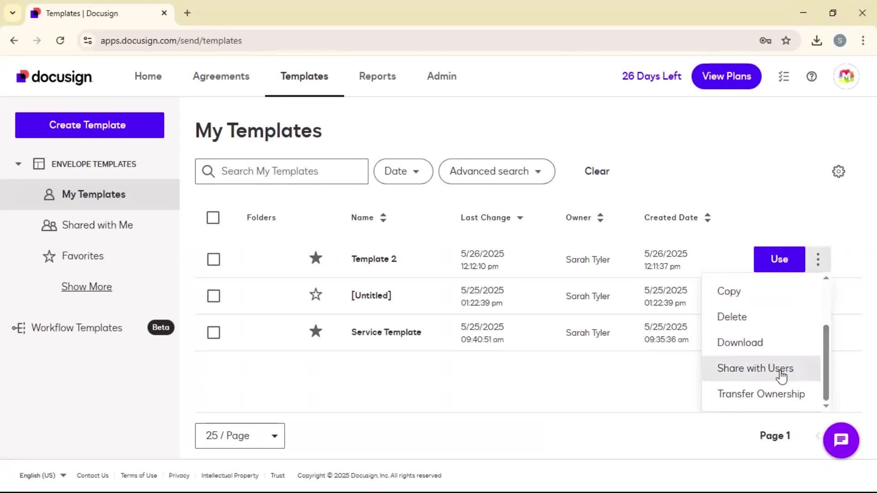877x493 pixels.
Task: Click Use for Template 2
Action: 779,259
